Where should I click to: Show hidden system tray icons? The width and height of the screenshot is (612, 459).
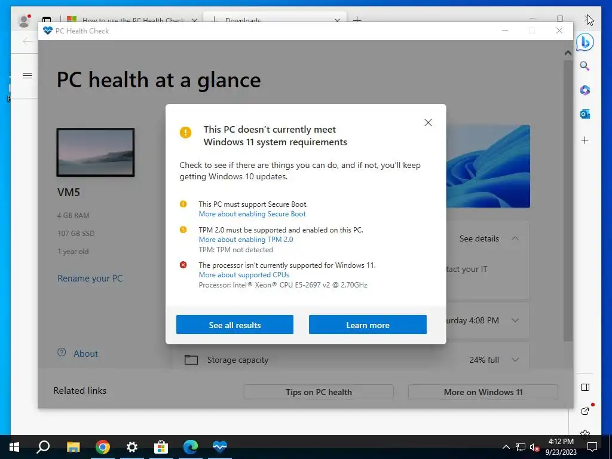[506, 447]
